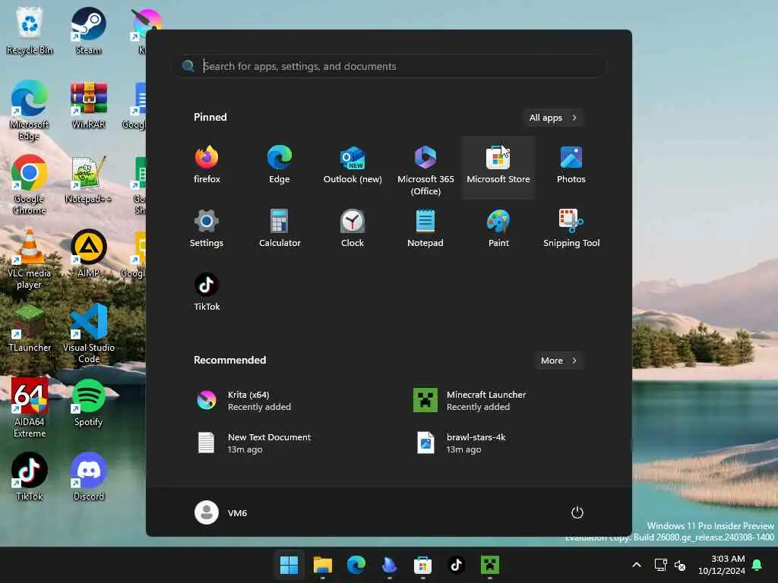Select AIMP desktop shortcut
This screenshot has height=583, width=778.
click(88, 254)
